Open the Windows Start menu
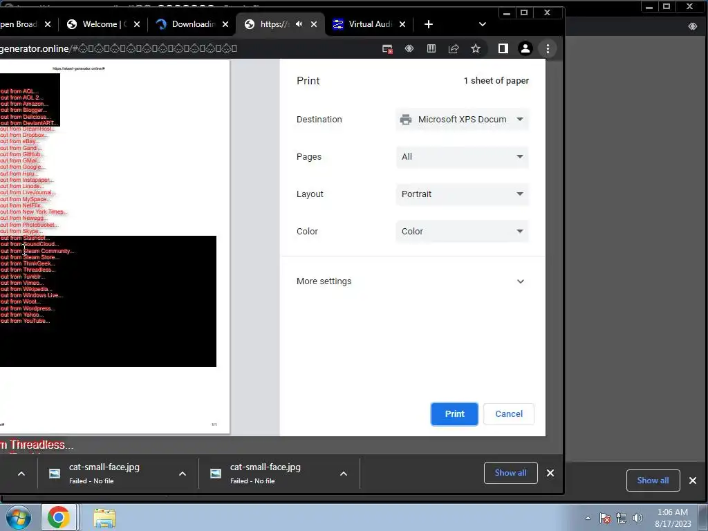 [18, 517]
